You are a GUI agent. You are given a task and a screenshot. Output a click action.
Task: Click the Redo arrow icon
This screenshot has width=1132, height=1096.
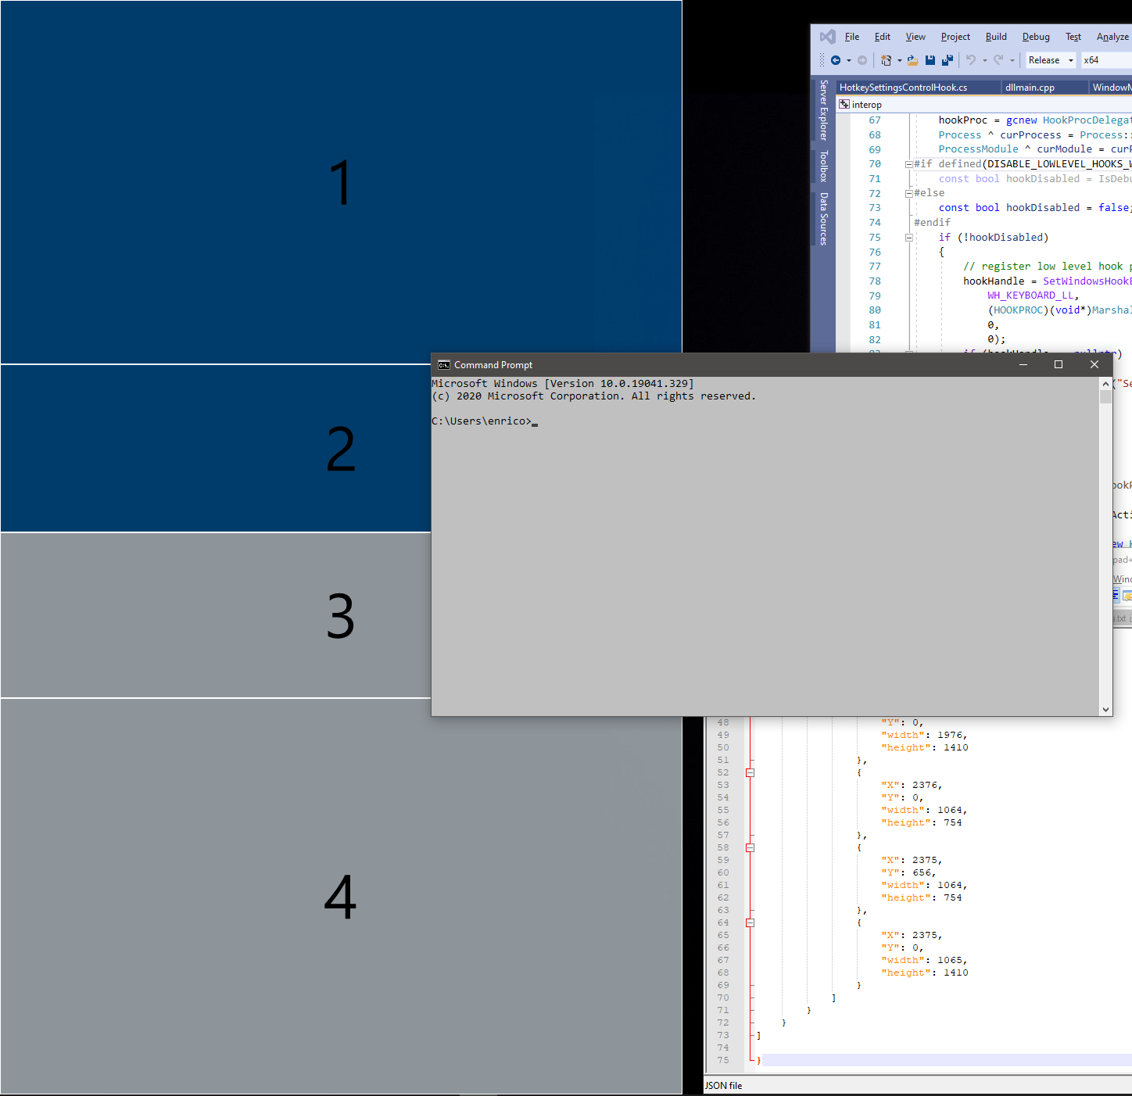point(998,60)
